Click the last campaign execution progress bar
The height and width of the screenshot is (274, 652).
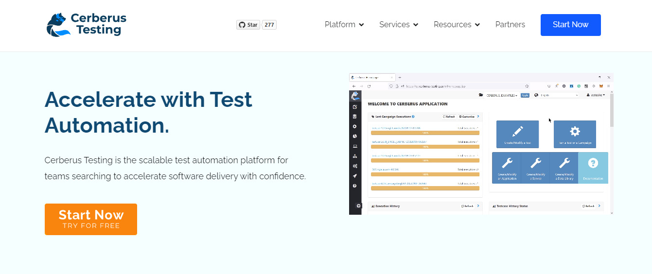425,188
